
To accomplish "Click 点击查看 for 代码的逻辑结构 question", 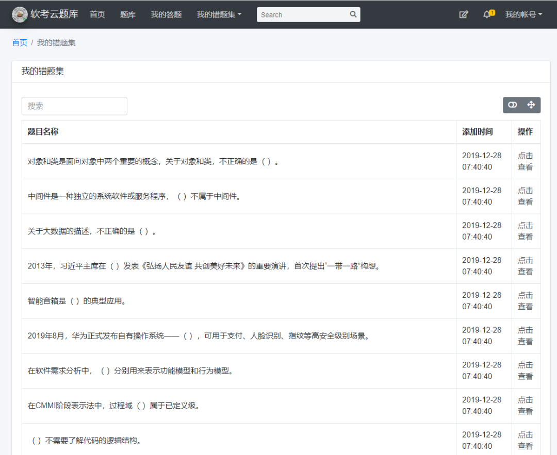I will (x=525, y=440).
